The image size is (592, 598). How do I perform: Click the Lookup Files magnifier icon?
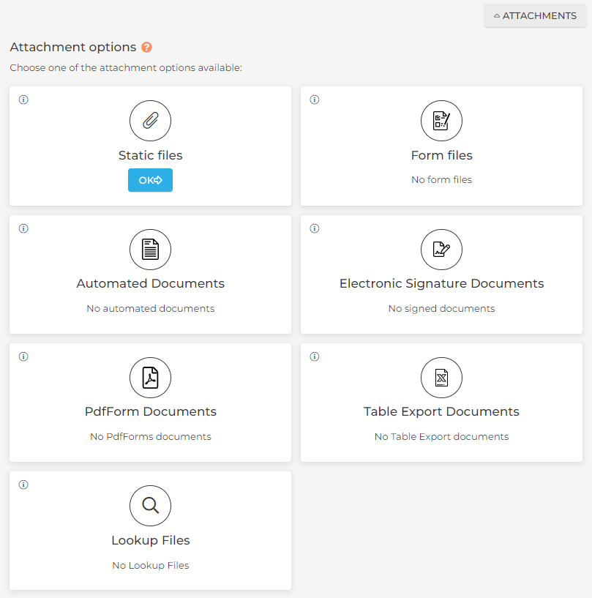[150, 506]
